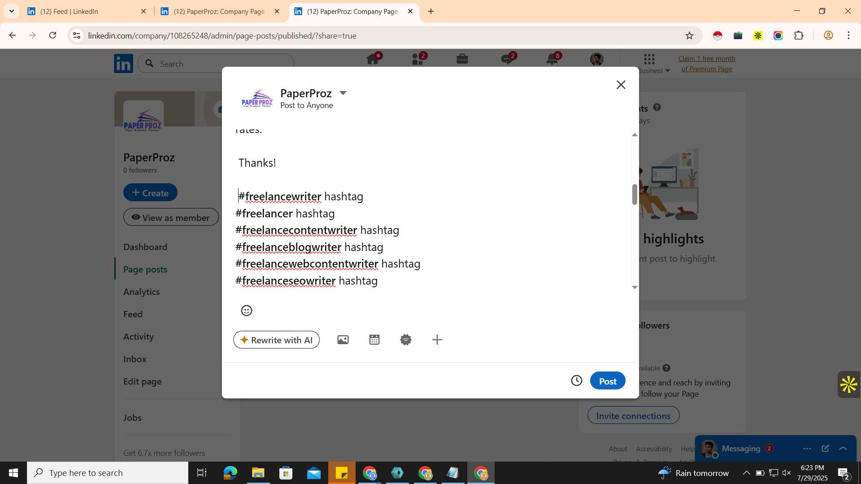Bookmark this page with the star icon
The width and height of the screenshot is (861, 484).
(689, 35)
